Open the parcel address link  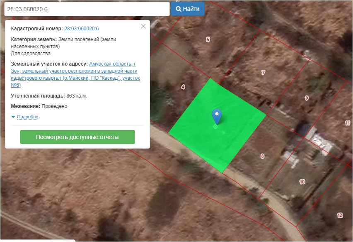75,74
